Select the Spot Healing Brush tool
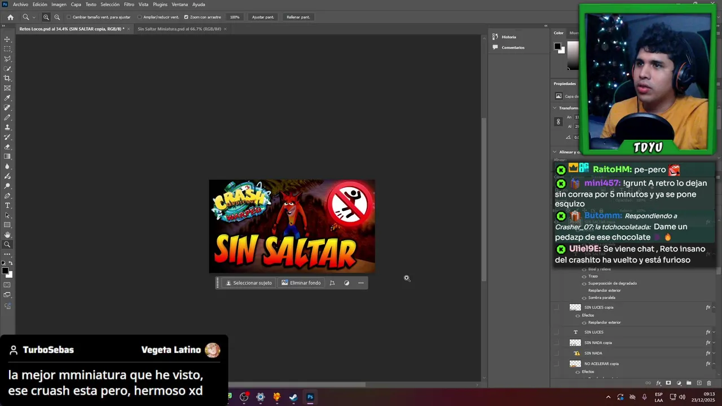The height and width of the screenshot is (406, 722). coord(7,108)
